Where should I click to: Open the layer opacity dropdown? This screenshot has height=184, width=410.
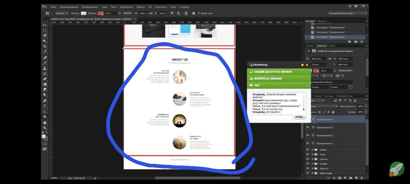click(x=366, y=106)
